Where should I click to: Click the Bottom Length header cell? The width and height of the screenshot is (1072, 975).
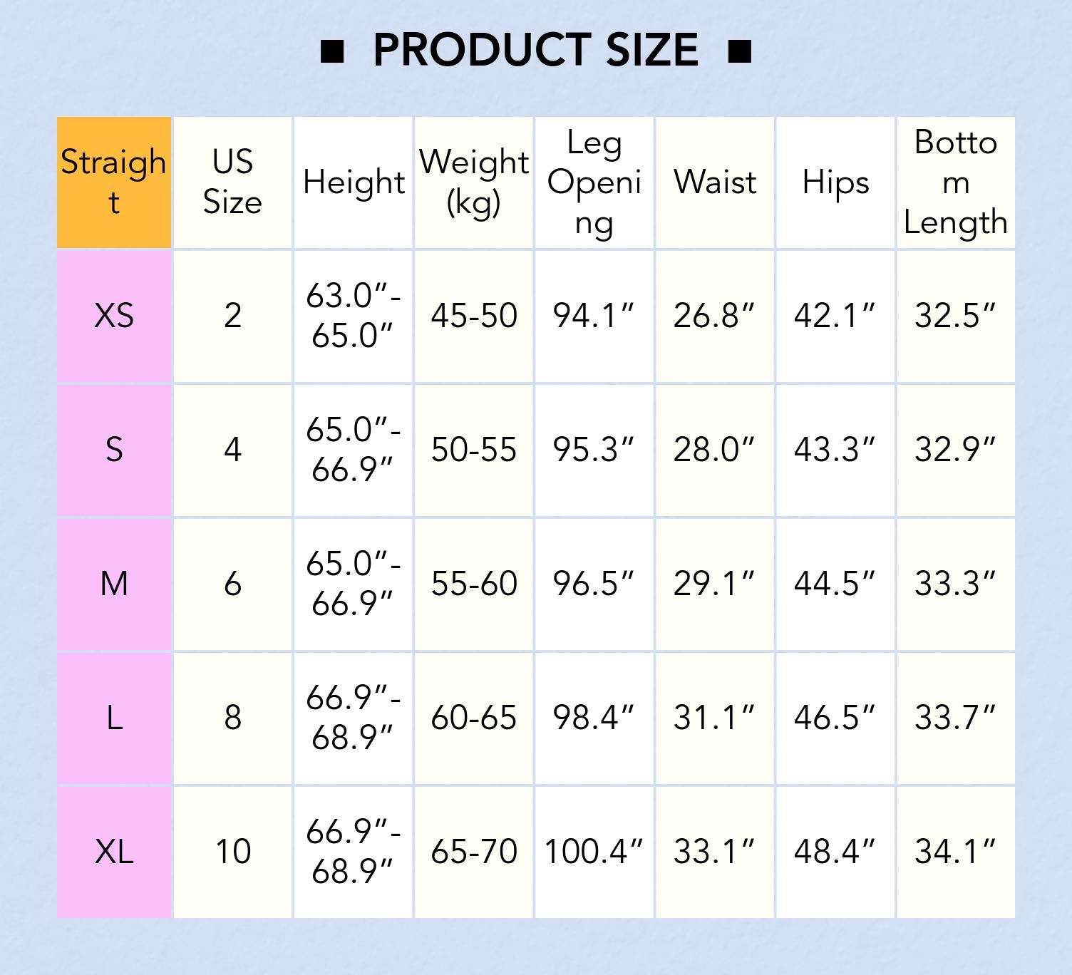pos(955,182)
